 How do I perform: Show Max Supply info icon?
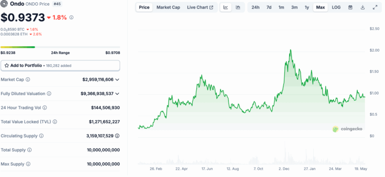click(x=28, y=164)
